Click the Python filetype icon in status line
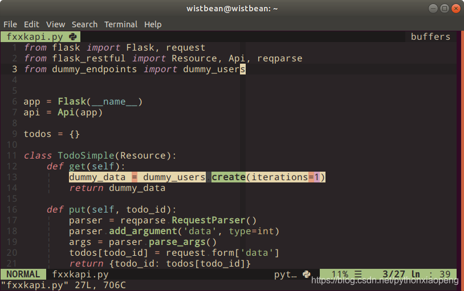This screenshot has width=464, height=291. 307,274
